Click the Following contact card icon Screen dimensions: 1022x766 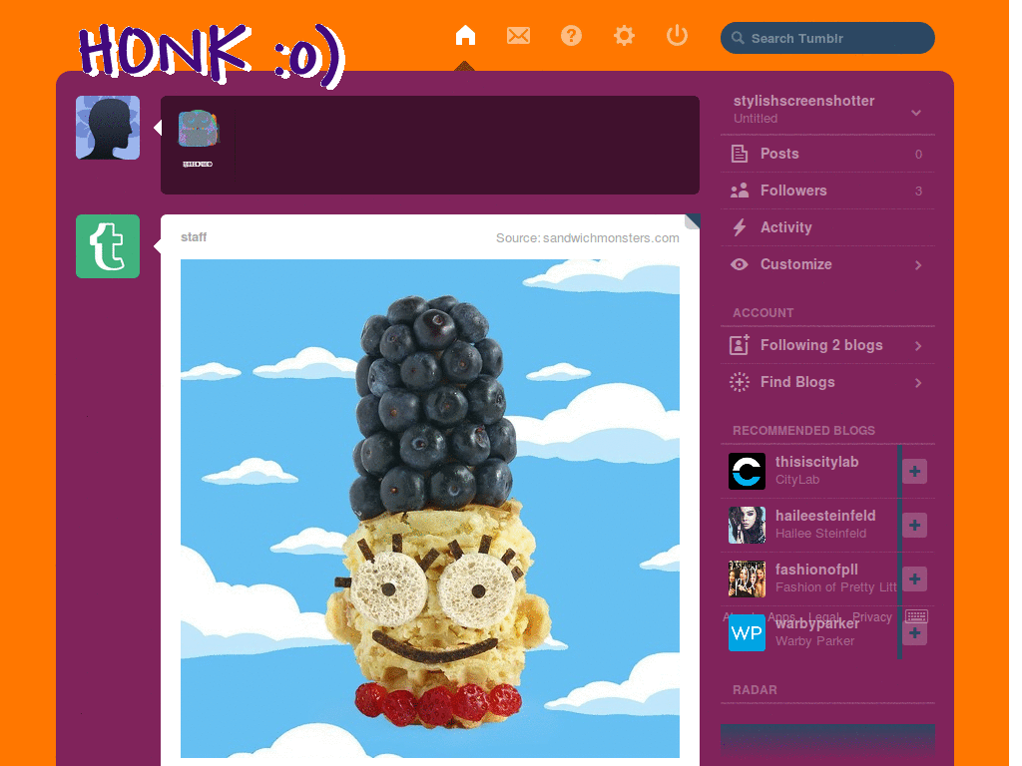click(x=740, y=344)
